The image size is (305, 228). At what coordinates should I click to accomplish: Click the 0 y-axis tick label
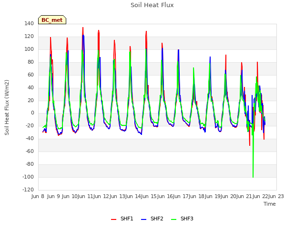[x=32, y=113]
